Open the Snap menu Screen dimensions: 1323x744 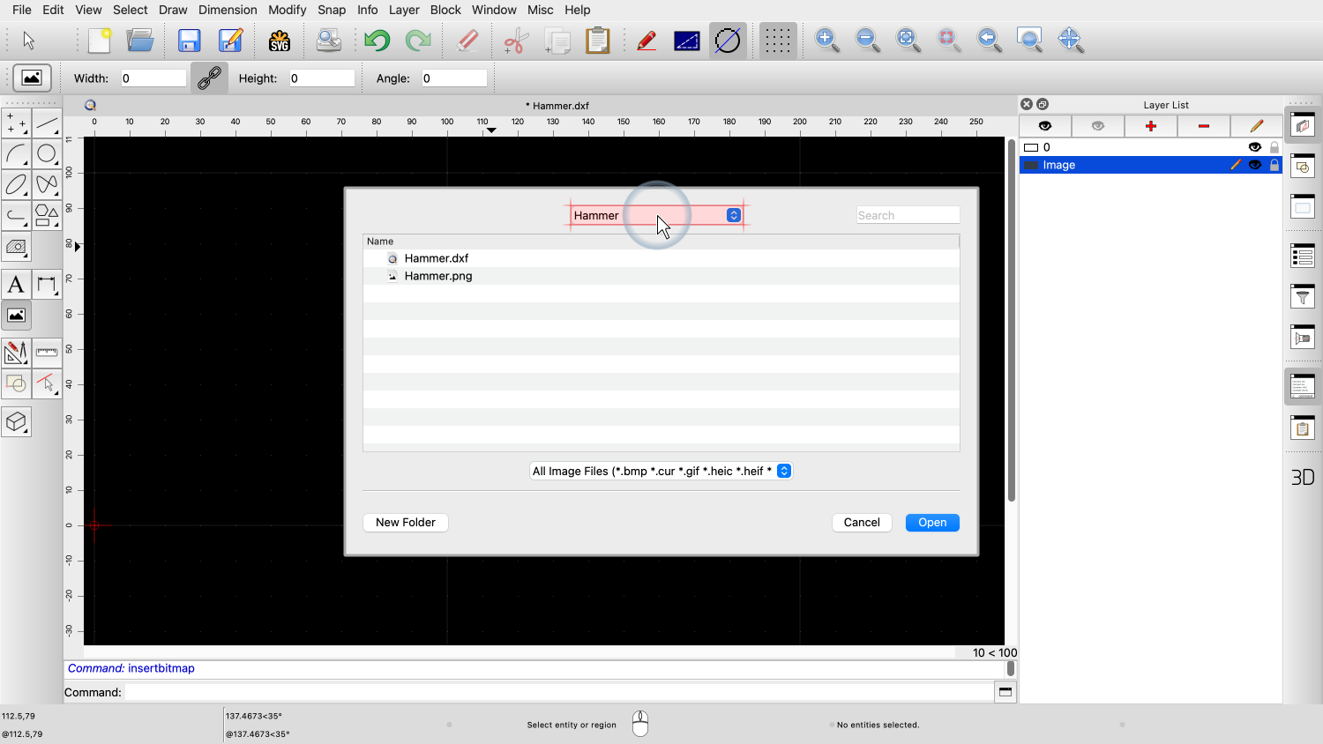click(x=332, y=10)
